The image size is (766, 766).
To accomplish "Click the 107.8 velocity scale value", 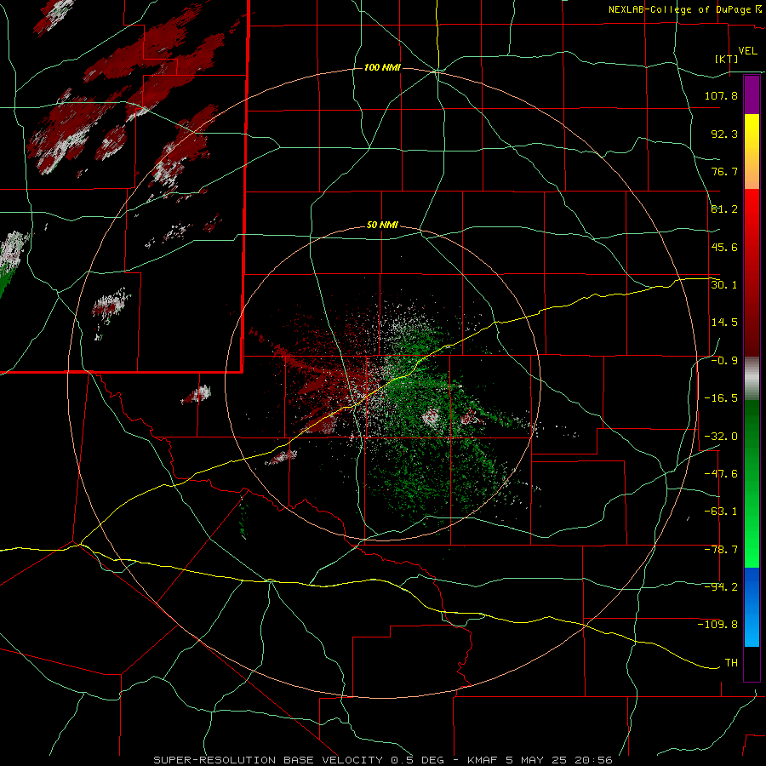I will pyautogui.click(x=721, y=95).
